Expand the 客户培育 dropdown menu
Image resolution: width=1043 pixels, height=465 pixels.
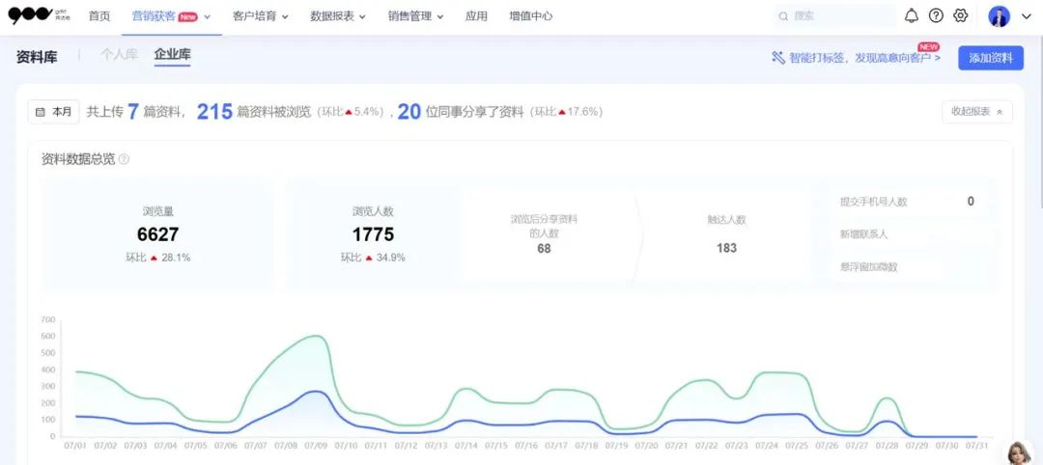(261, 16)
